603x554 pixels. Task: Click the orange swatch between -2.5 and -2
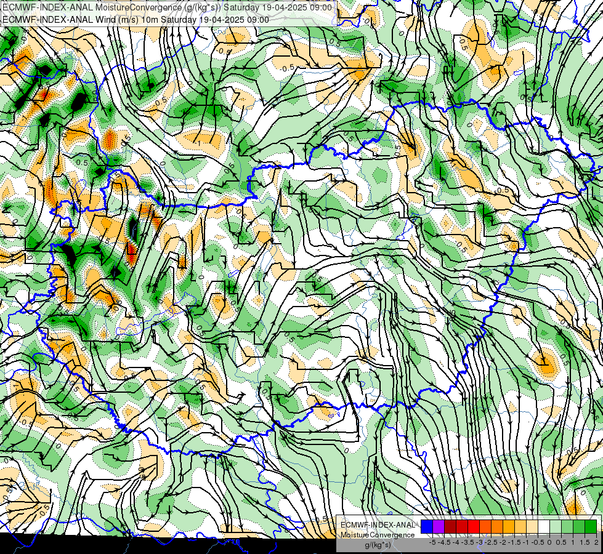click(x=497, y=527)
